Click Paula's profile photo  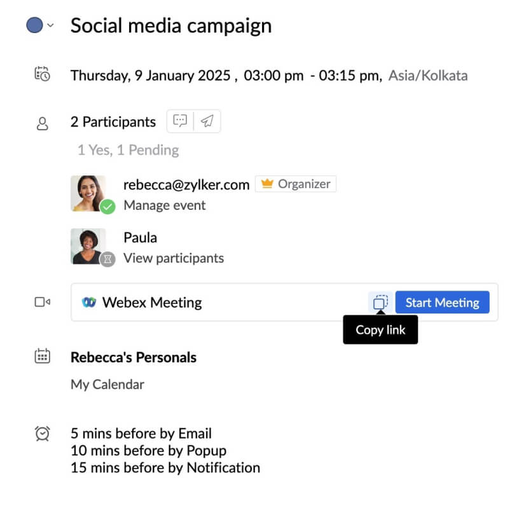tap(86, 245)
